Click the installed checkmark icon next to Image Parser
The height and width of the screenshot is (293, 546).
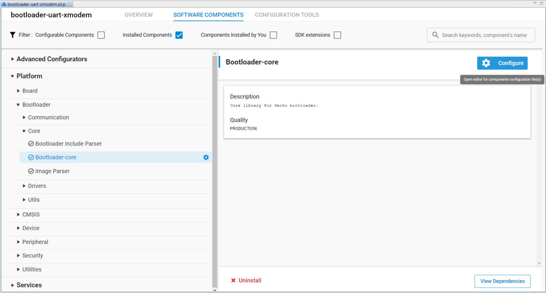pos(31,171)
